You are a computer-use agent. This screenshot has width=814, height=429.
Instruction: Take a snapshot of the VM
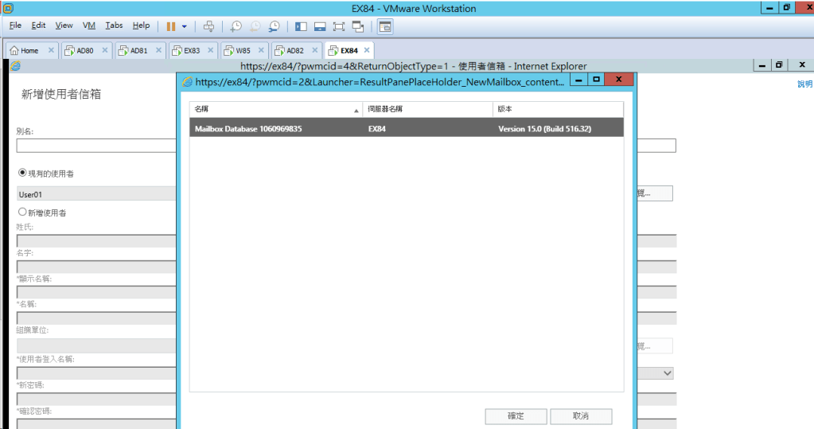[237, 26]
